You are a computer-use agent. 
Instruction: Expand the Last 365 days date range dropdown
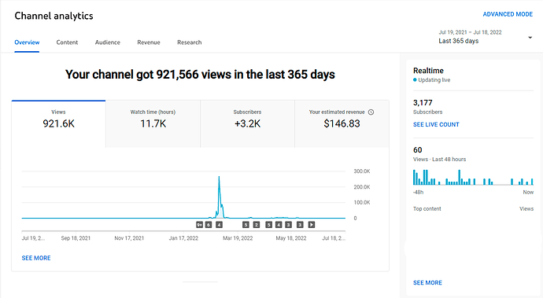pyautogui.click(x=486, y=37)
